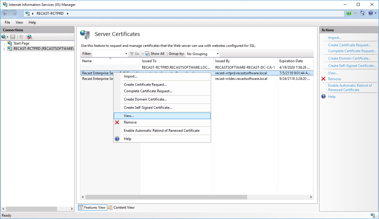
Task: Choose Import... in the context menu
Action: pos(162,76)
